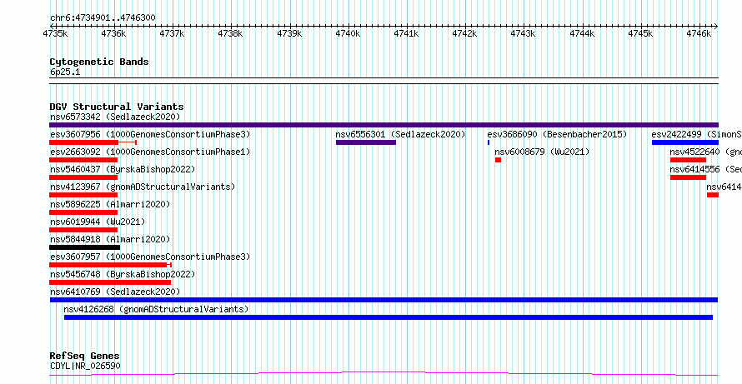Click the nsv5460437 red variant bar
Image resolution: width=742 pixels, height=384 pixels.
click(83, 177)
